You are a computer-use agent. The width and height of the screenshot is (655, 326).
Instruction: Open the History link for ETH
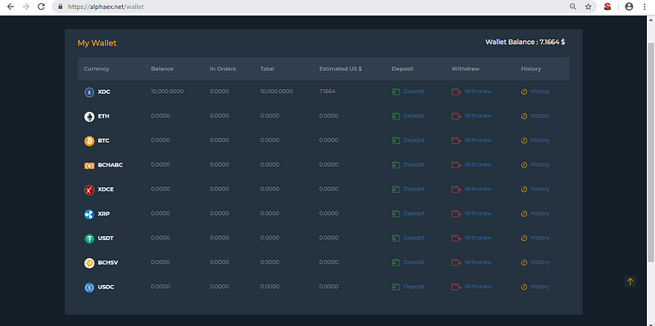coord(540,116)
